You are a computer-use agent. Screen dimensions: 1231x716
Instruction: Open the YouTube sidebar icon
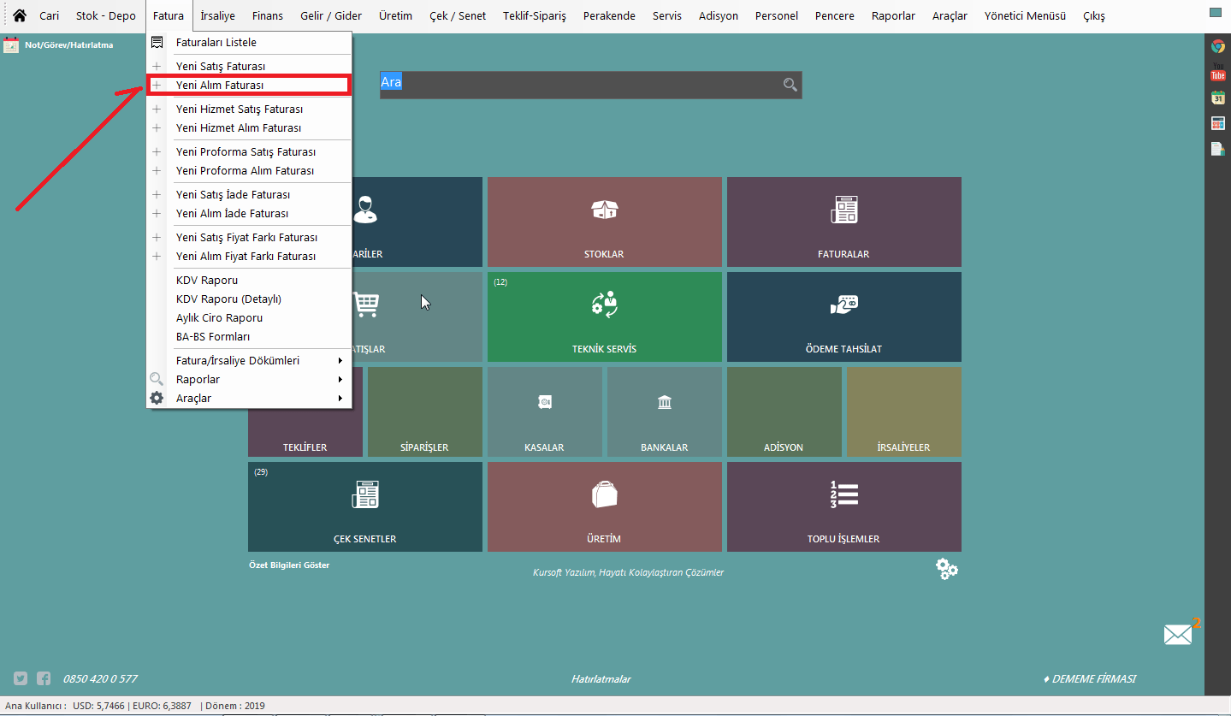[1217, 72]
